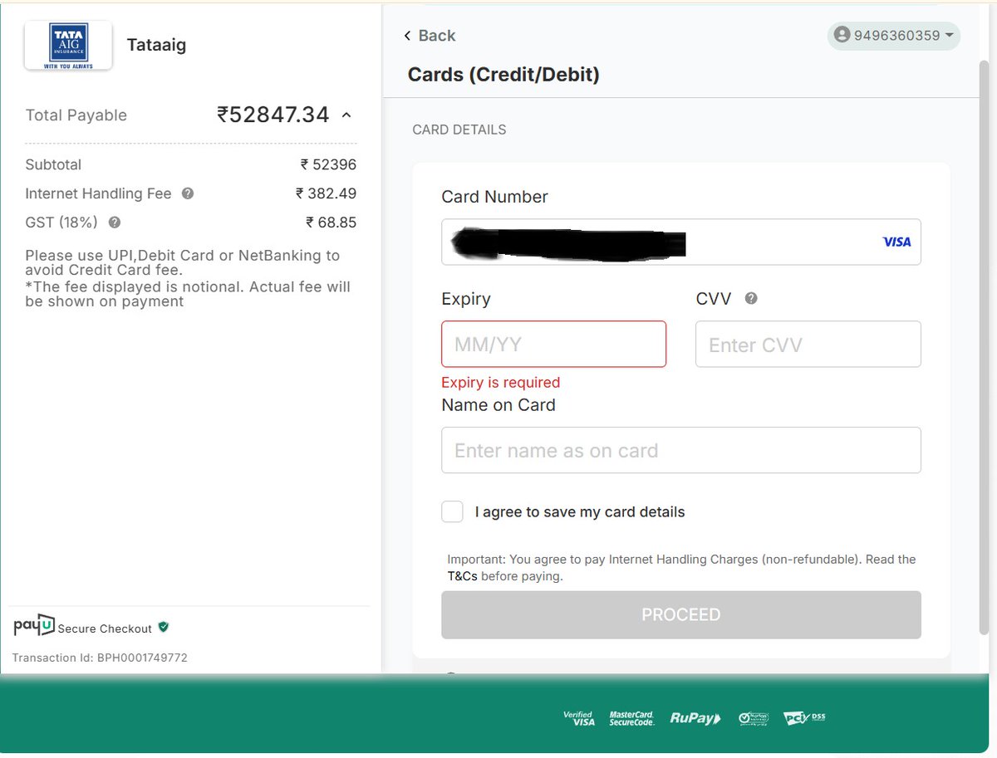
Task: Collapse the Total Payable breakdown chevron
Action: click(x=346, y=115)
